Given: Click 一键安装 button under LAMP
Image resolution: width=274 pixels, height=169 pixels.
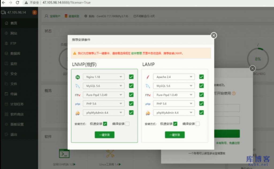Looking at the screenshot, I should click(175, 135).
